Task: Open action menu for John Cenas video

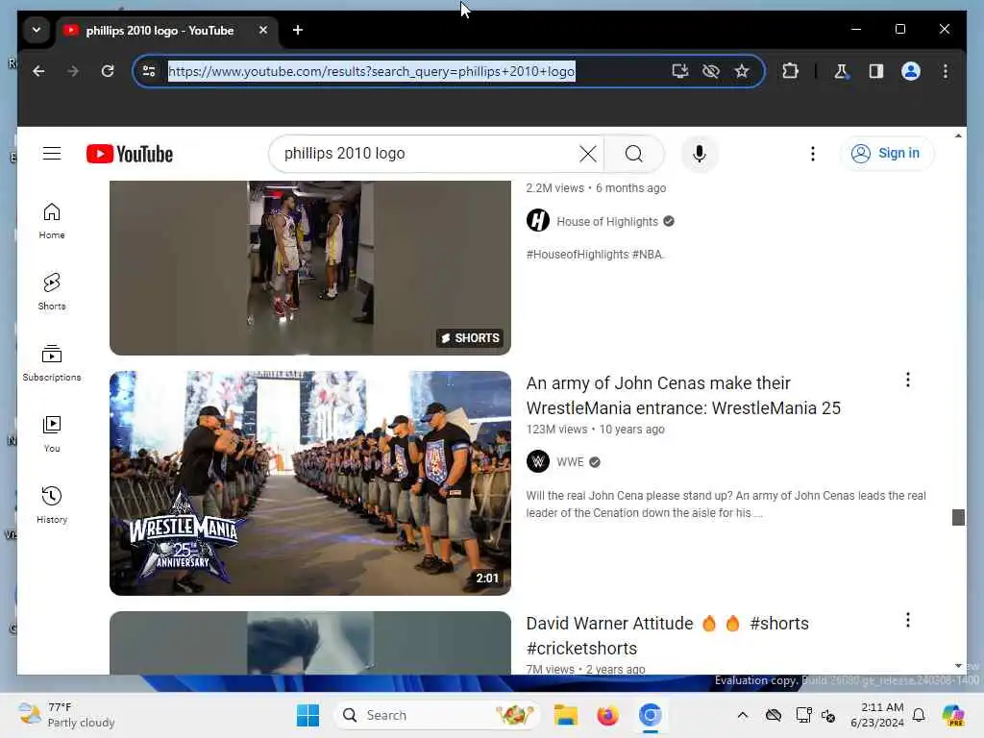Action: click(907, 380)
